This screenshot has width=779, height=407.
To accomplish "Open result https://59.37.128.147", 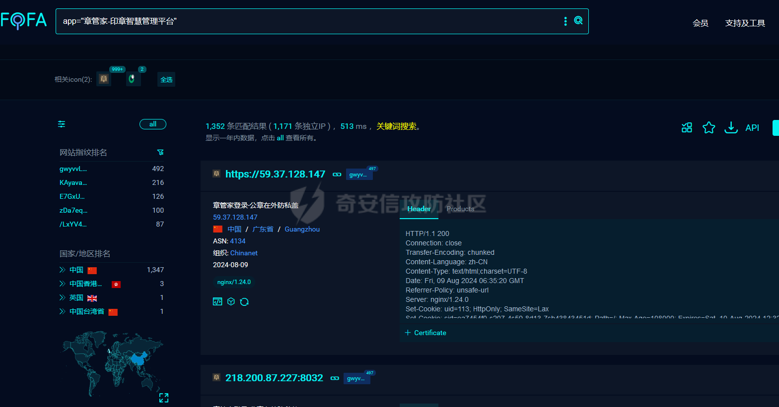I will [275, 174].
